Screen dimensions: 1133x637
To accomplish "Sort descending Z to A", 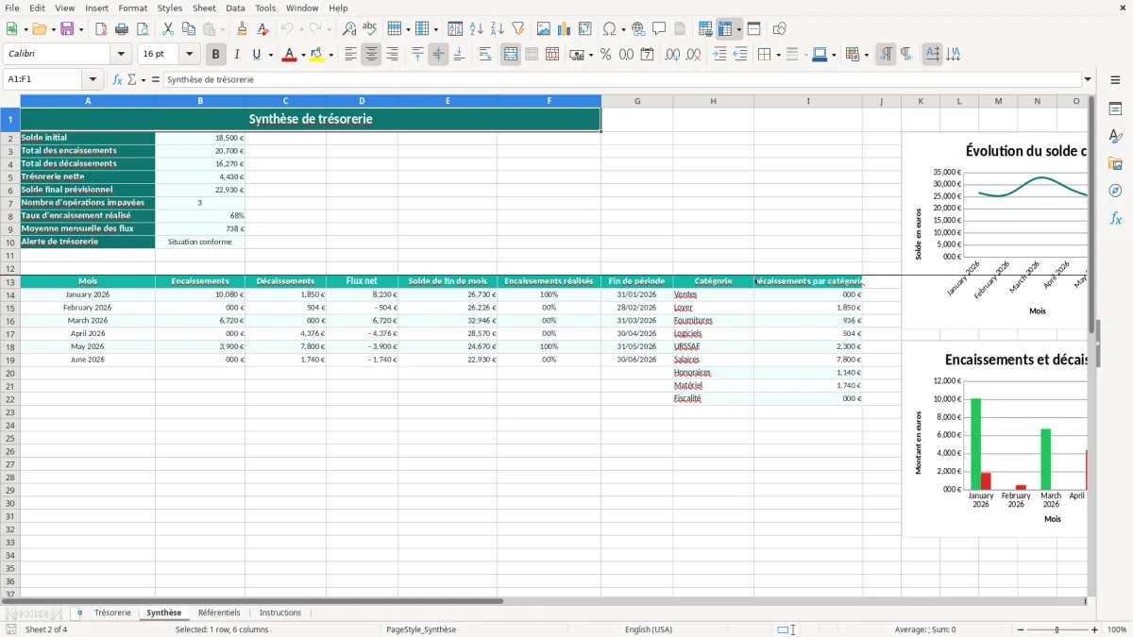I will (x=498, y=29).
